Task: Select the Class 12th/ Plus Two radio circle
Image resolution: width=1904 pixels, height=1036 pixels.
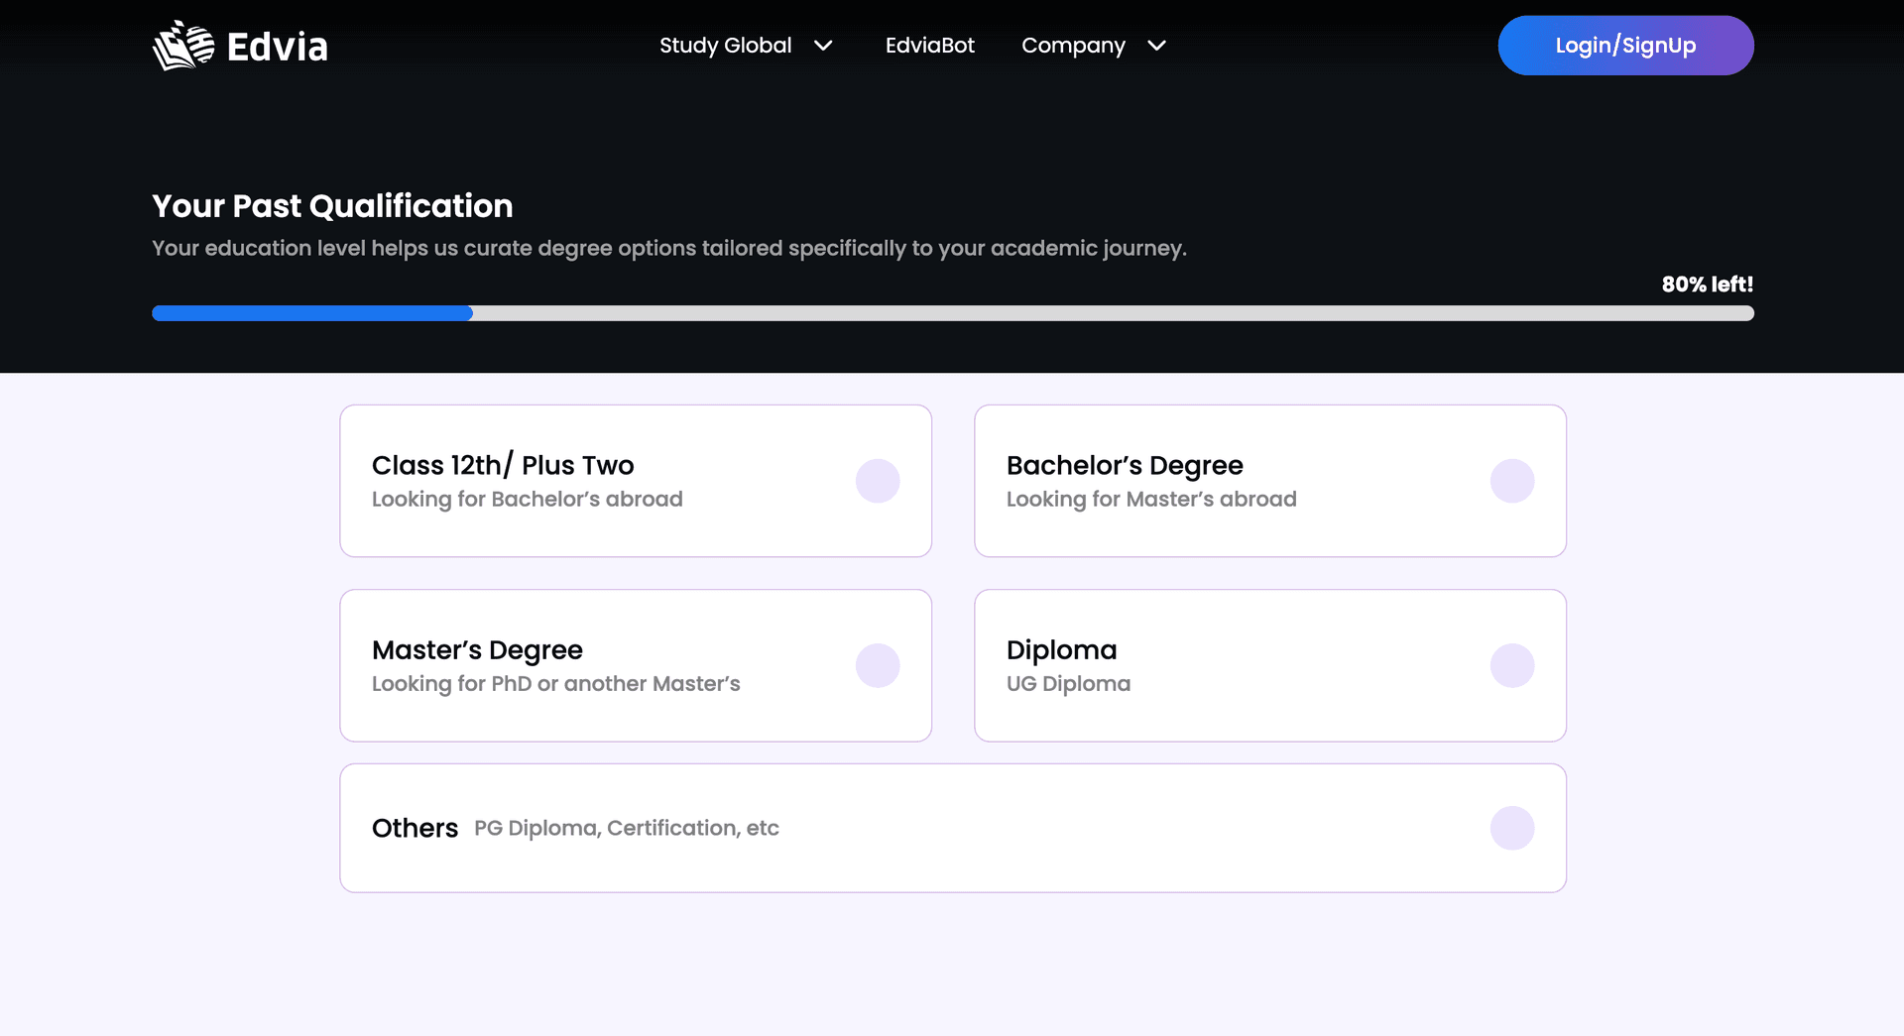Action: click(878, 481)
